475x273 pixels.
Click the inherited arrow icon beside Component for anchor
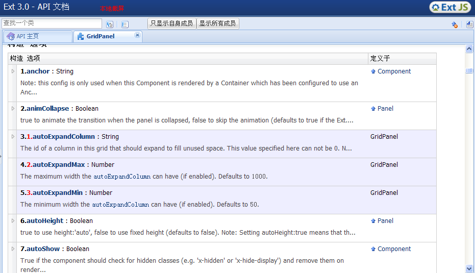click(x=373, y=71)
